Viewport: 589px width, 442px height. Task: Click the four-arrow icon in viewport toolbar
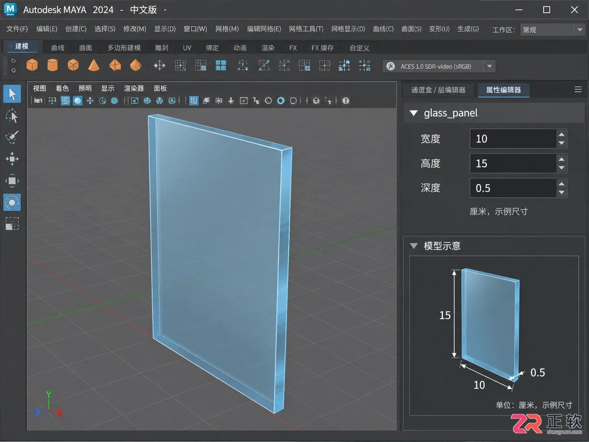pos(90,101)
